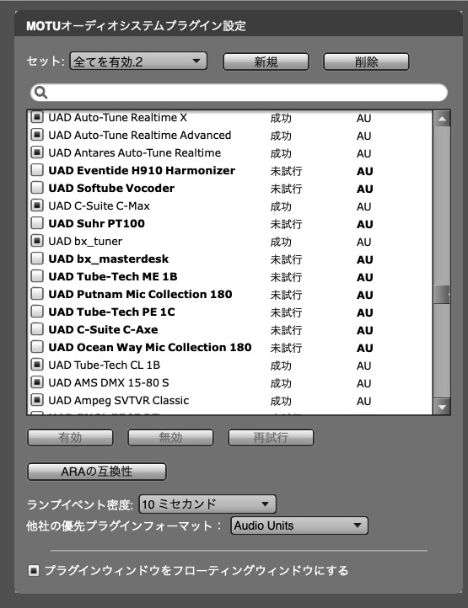
Task: Select UAD Softube Vocoder row name
Action: point(111,188)
